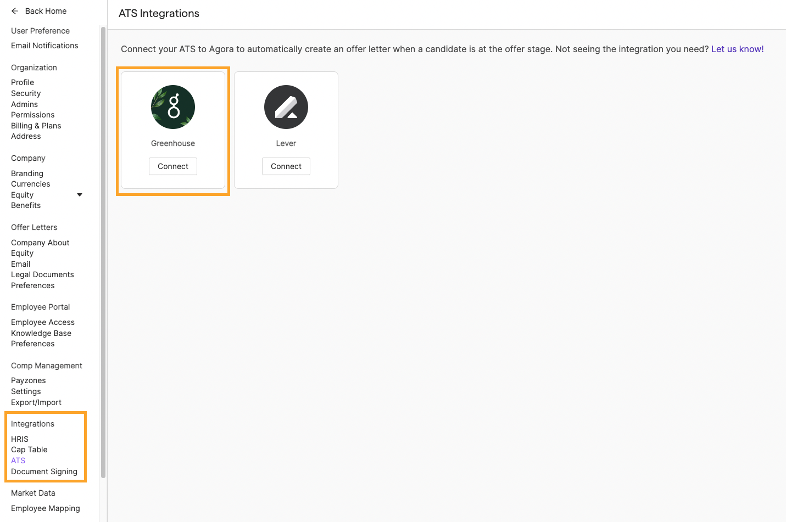Click the Greenhouse card label
This screenshot has height=522, width=786.
click(173, 143)
